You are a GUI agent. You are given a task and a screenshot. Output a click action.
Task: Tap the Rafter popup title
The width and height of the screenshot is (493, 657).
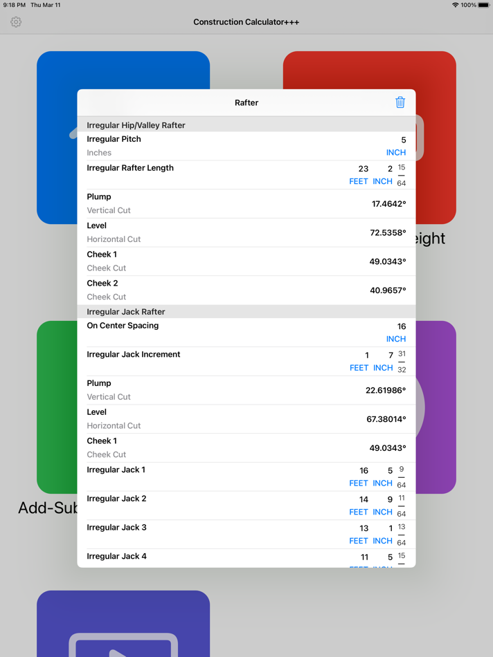pos(247,102)
